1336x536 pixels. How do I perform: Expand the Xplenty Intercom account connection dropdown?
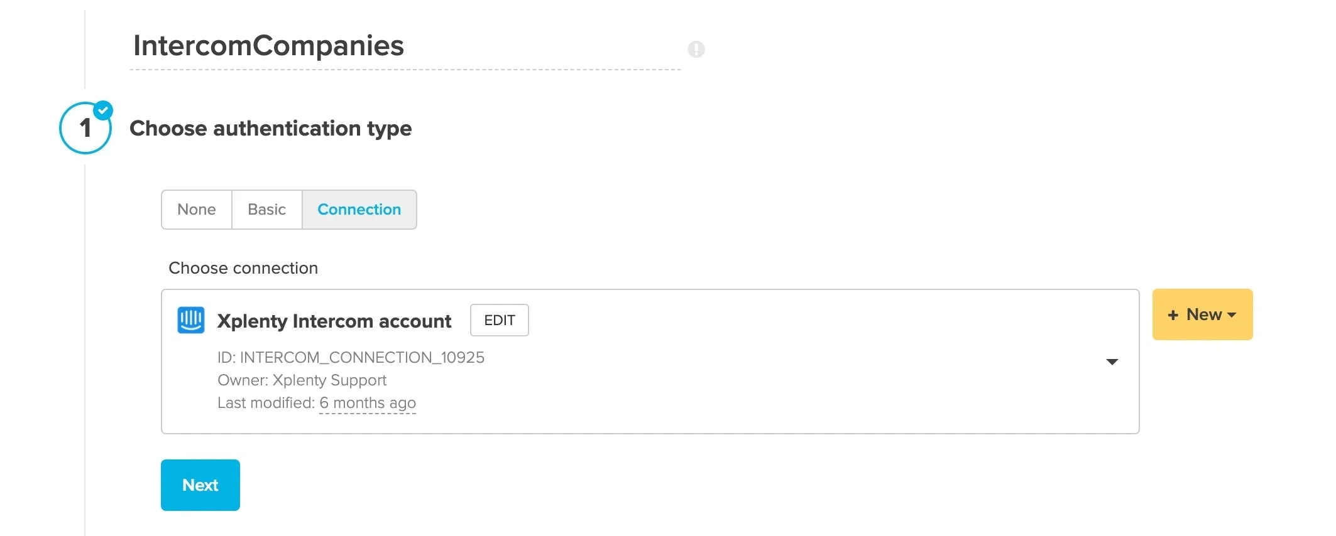pos(1112,362)
